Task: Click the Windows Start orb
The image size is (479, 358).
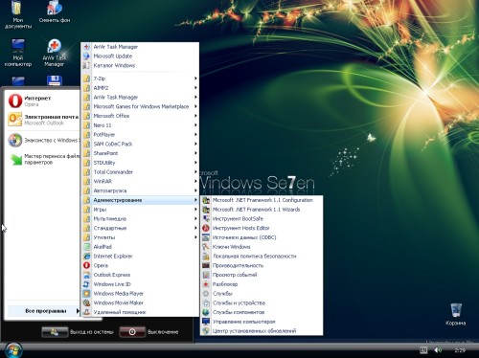Action: click(x=12, y=350)
